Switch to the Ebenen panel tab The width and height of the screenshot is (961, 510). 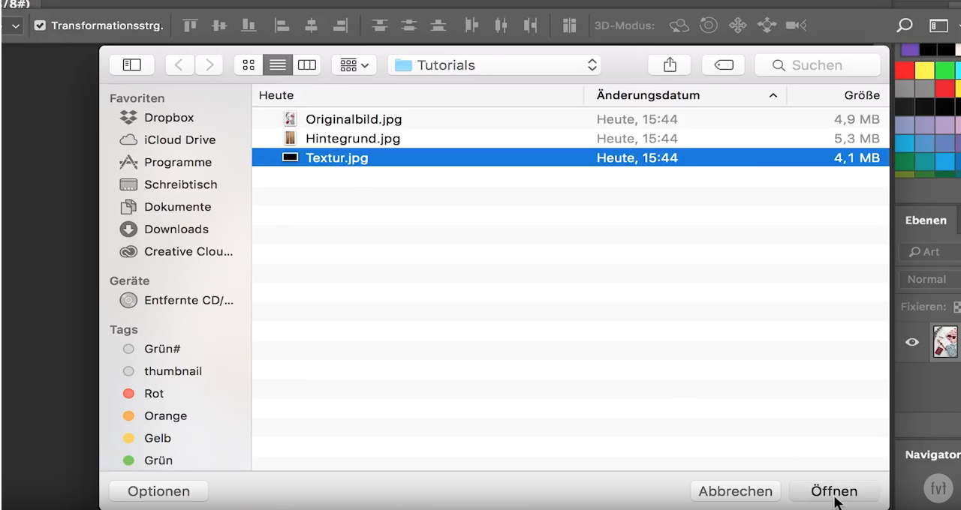pos(926,220)
